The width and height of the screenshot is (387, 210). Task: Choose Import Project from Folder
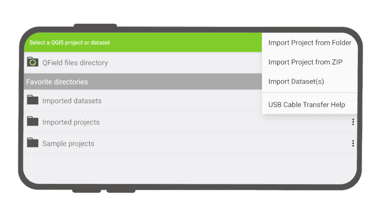click(309, 43)
